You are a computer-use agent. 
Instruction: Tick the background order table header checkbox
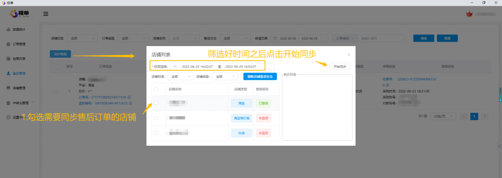[x=56, y=67]
